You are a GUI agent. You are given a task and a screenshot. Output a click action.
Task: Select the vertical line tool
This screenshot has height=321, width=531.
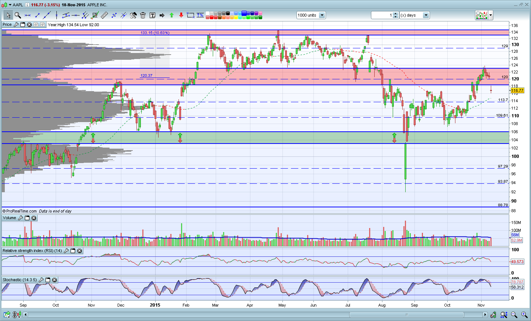pyautogui.click(x=56, y=15)
